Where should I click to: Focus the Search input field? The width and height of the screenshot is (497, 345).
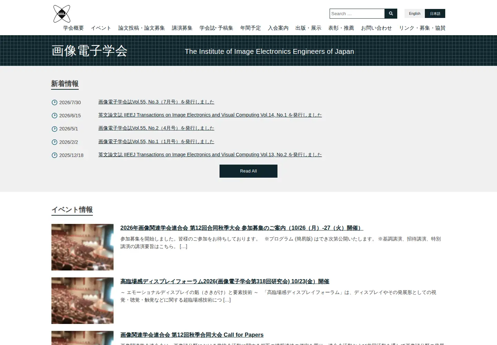(357, 13)
